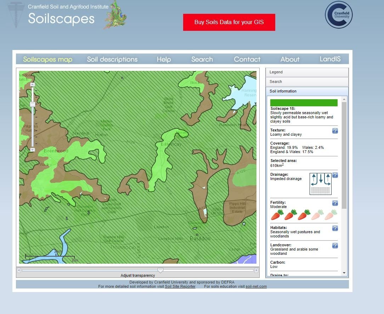Image resolution: width=384 pixels, height=314 pixels.
Task: Click the Laindon label on the map
Action: coord(162,227)
